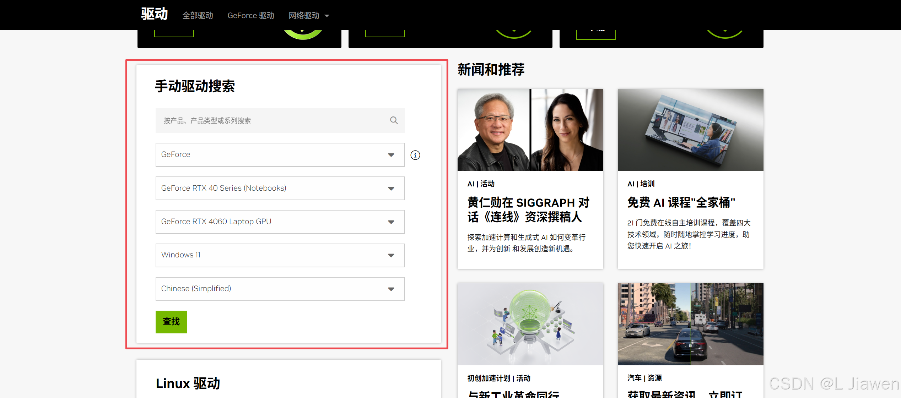
Task: Click description 21 门免费在线自主培训课程 text
Action: click(689, 234)
